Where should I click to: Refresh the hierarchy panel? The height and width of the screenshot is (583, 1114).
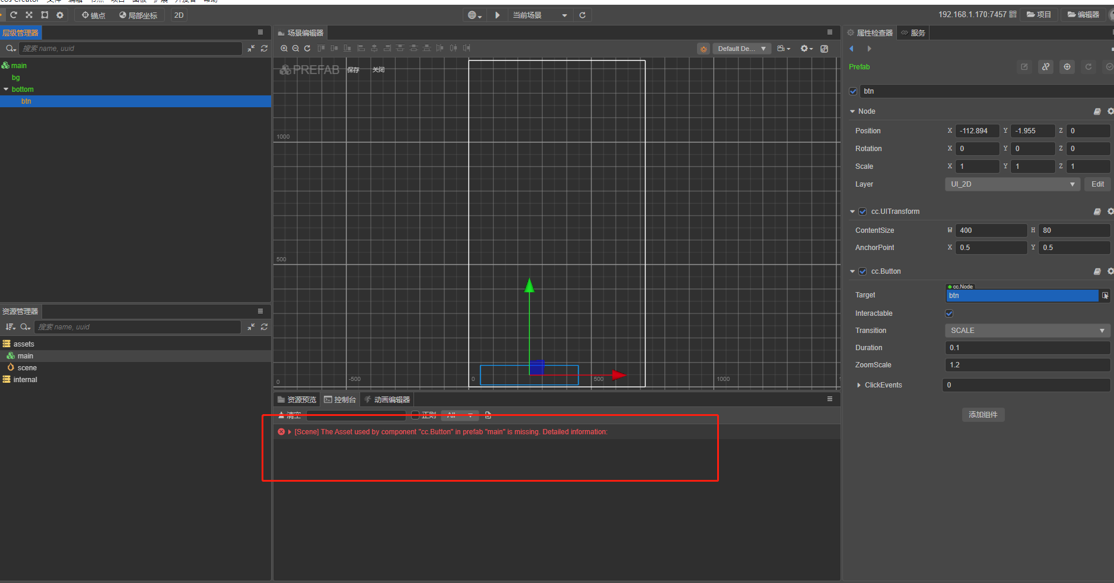265,49
